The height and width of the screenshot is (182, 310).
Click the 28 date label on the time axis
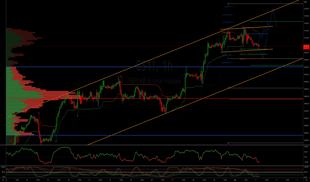tap(193, 180)
